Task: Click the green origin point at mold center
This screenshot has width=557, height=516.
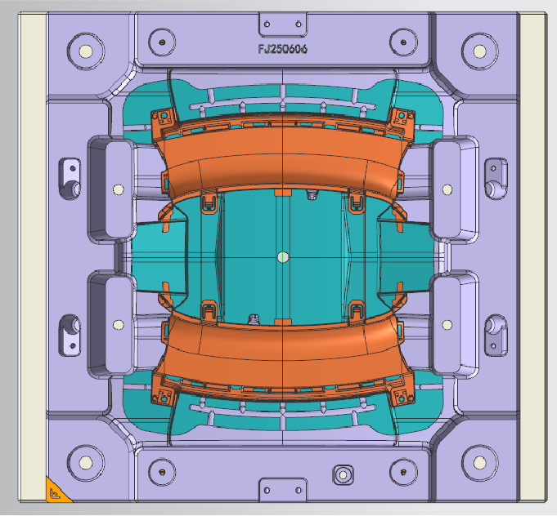Action: 283,257
